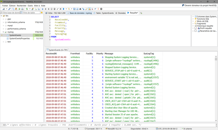Select the SystemEvents (6×791) result tab

pyautogui.click(x=57, y=50)
